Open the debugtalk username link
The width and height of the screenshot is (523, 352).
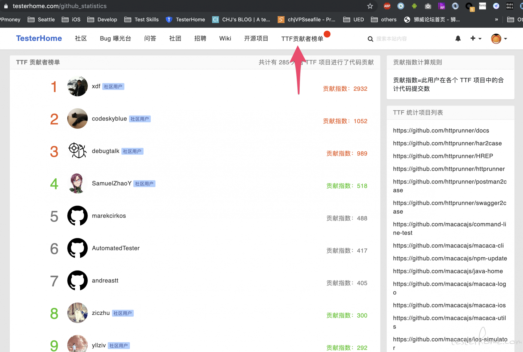coord(105,151)
